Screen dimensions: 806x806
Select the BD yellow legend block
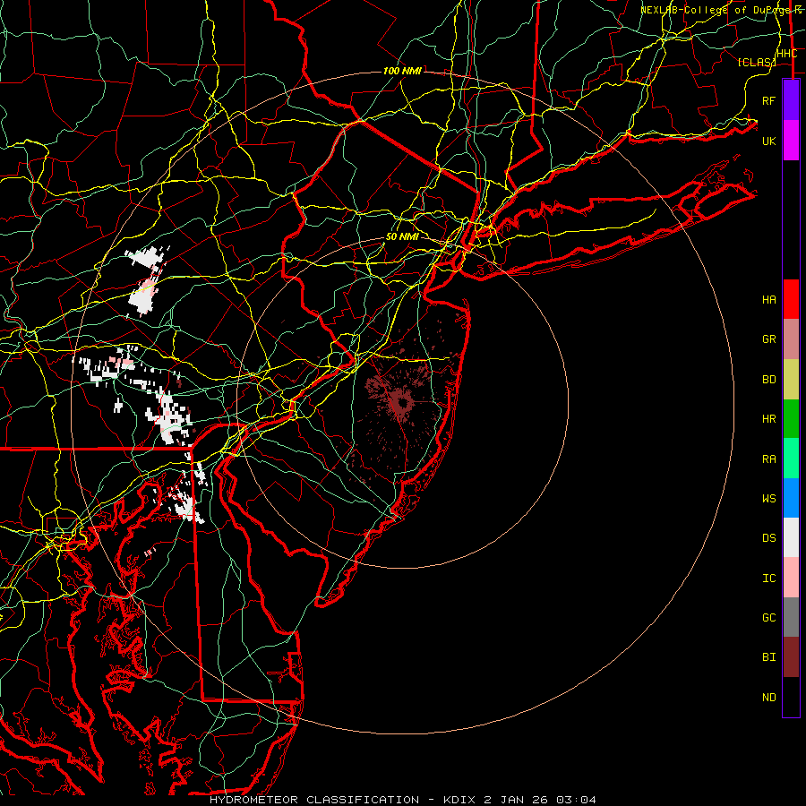point(791,379)
